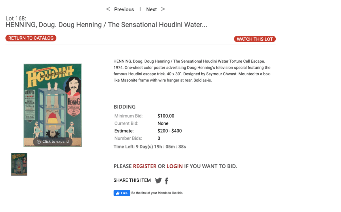This screenshot has width=341, height=212.
Task: Share this item on Facebook
Action: pyautogui.click(x=167, y=181)
